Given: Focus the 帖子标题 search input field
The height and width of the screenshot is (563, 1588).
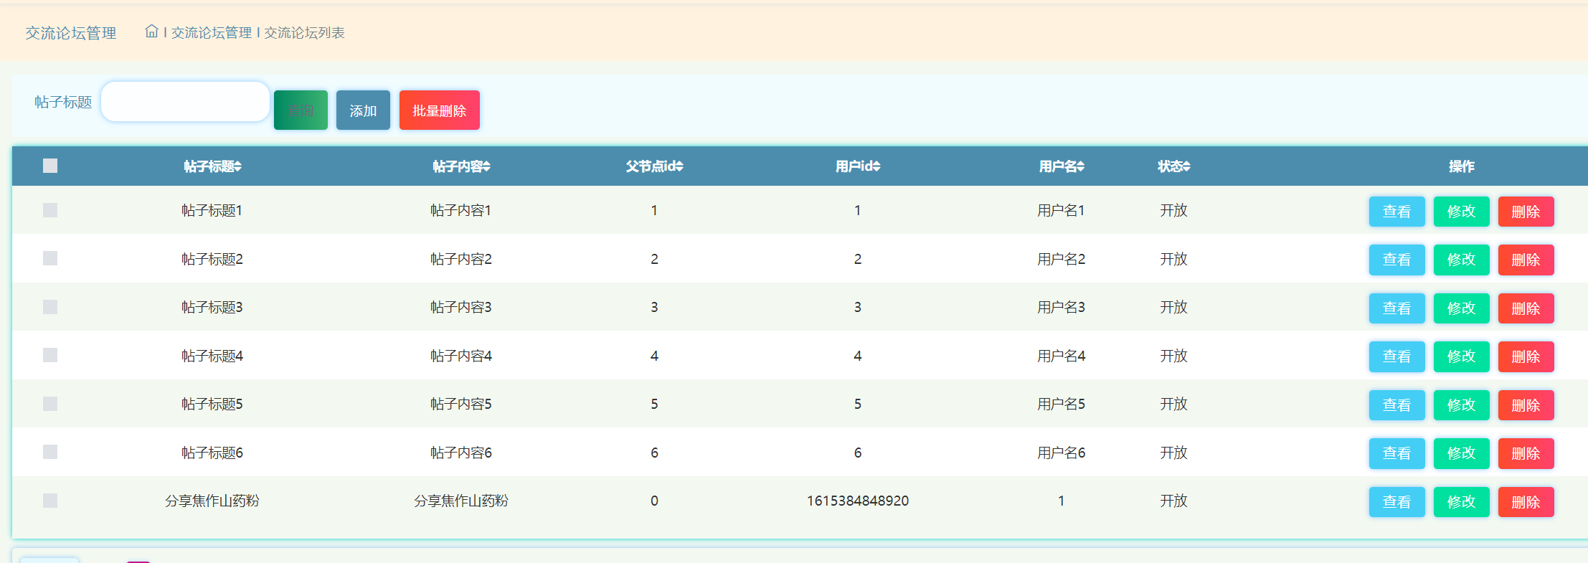Looking at the screenshot, I should pyautogui.click(x=185, y=102).
